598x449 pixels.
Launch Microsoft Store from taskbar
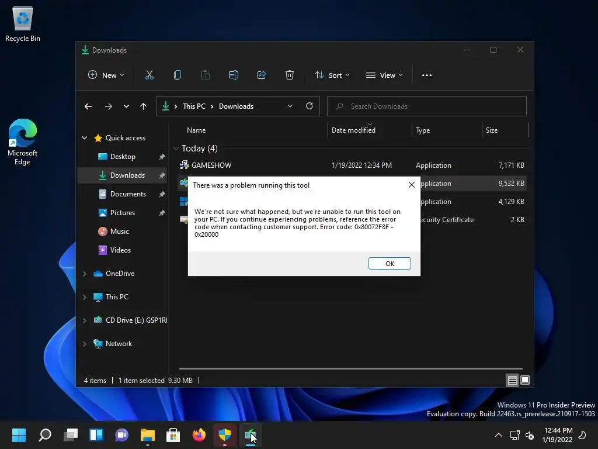173,435
